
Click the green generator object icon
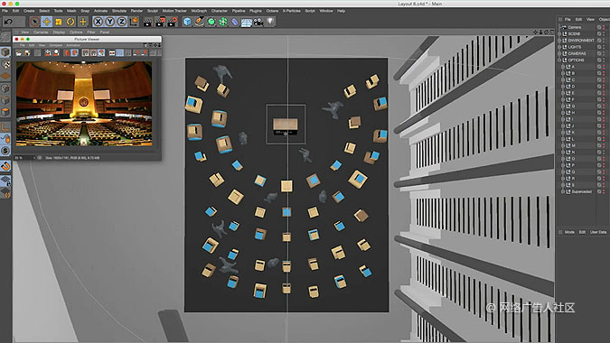pyautogui.click(x=211, y=22)
